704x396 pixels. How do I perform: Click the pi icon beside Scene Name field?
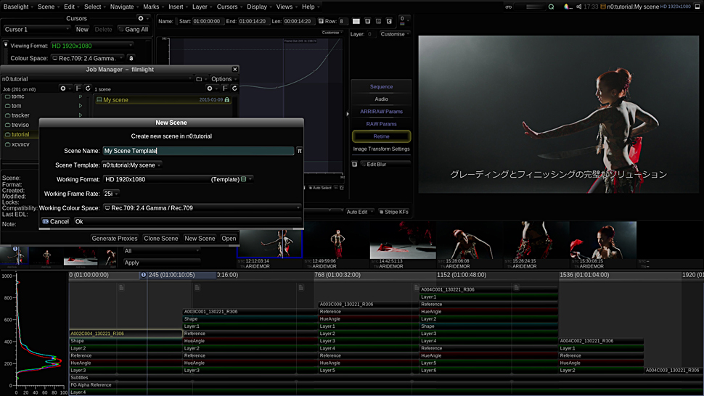[299, 151]
